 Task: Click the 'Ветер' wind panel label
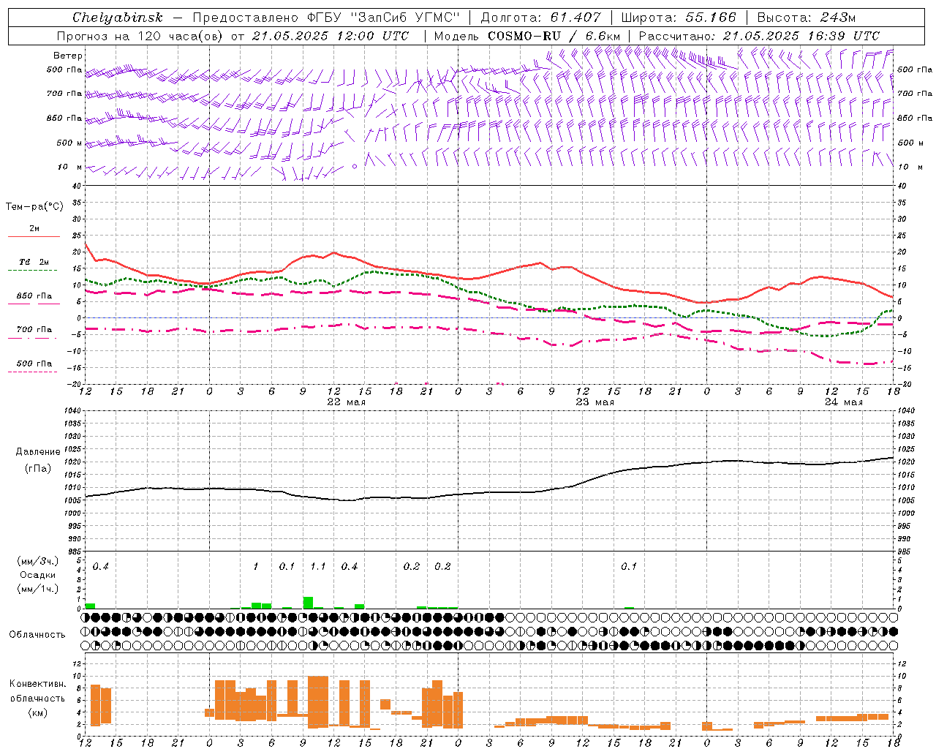coord(68,56)
